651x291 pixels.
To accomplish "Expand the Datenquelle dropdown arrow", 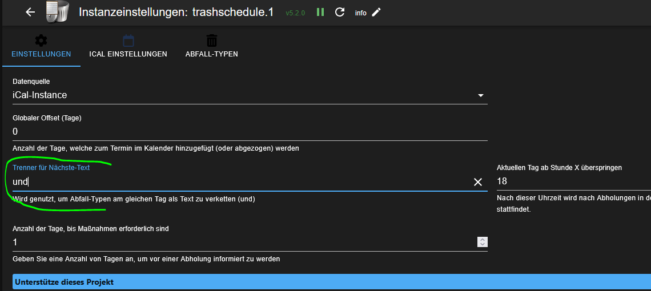I will [481, 95].
